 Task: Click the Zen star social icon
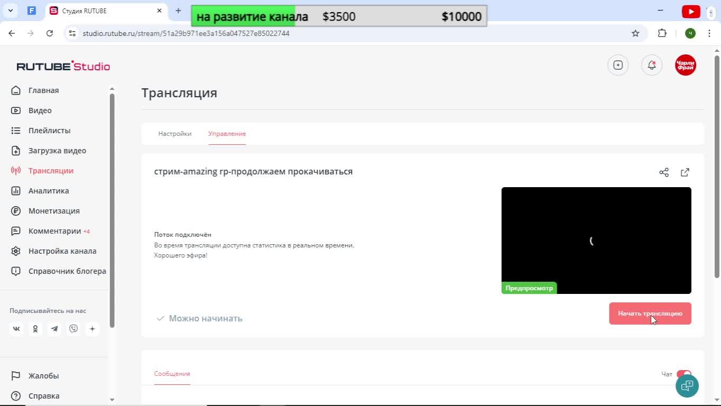pos(93,329)
